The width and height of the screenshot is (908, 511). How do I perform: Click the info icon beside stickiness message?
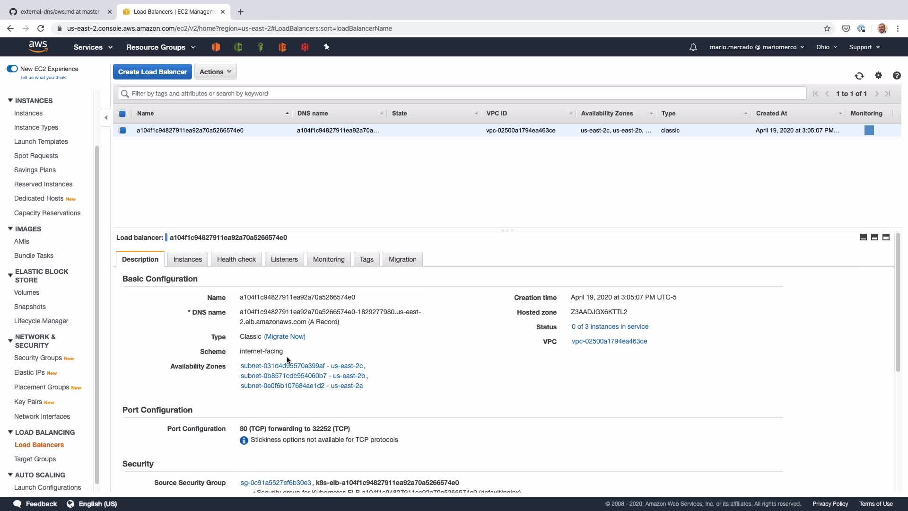point(244,441)
